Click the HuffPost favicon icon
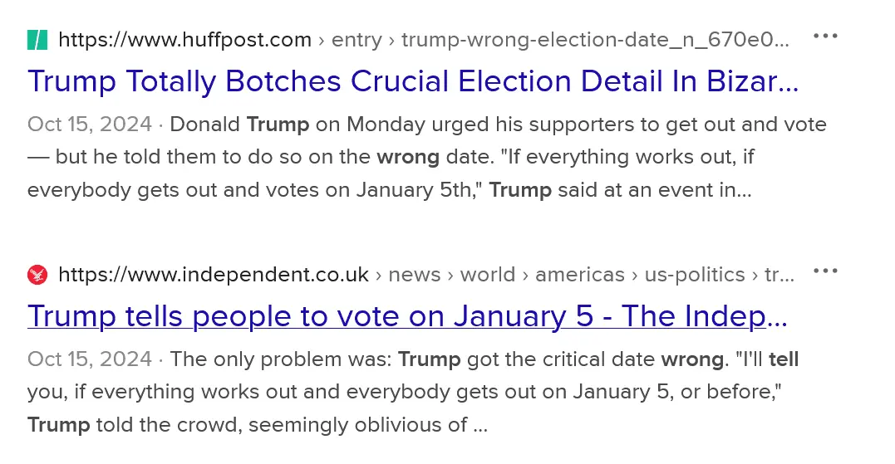 point(37,39)
